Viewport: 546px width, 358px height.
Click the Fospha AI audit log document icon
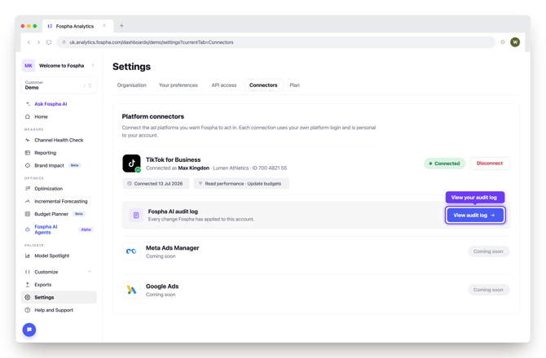[x=136, y=215]
